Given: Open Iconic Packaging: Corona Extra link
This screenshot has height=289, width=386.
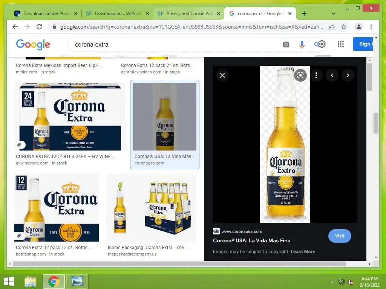Looking at the screenshot, I should click(148, 248).
